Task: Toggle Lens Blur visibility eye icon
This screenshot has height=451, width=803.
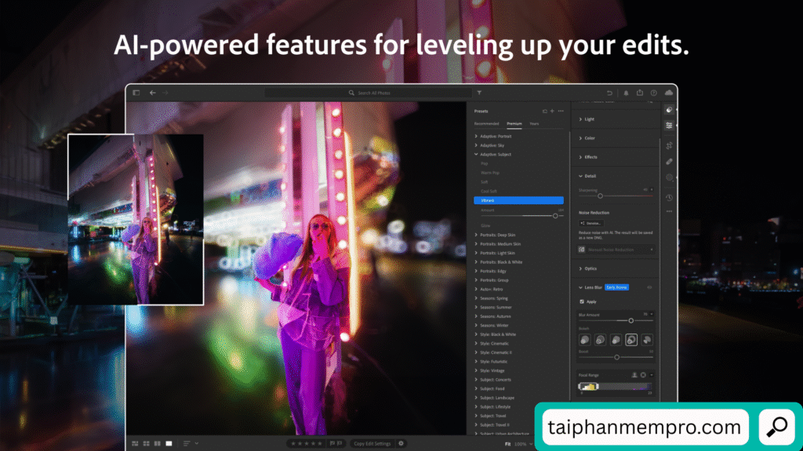Action: tap(649, 287)
